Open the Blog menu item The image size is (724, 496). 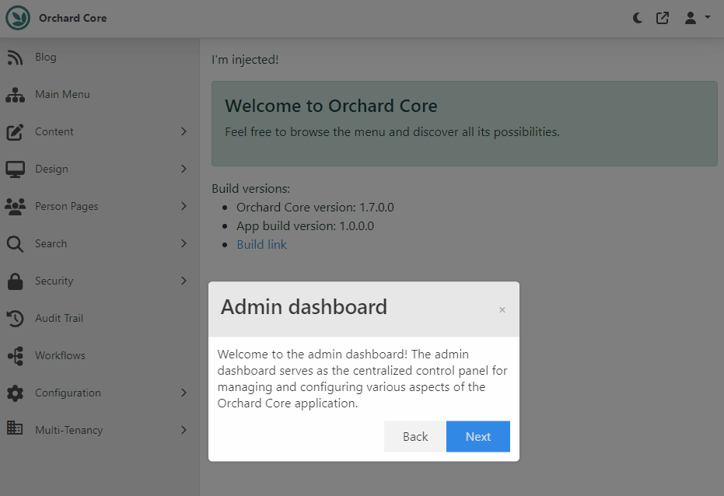(x=46, y=58)
